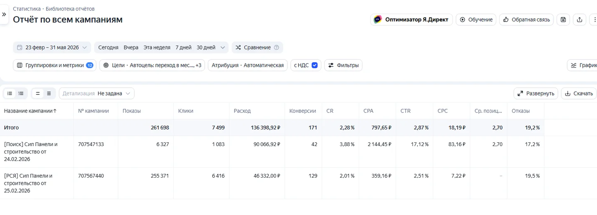Click the search campaign spend 90 066,92 ₽
597x215 pixels.
(x=267, y=144)
